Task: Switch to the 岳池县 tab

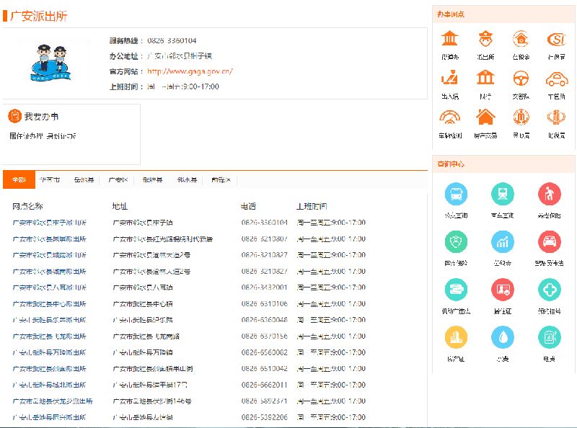Action: click(x=84, y=179)
